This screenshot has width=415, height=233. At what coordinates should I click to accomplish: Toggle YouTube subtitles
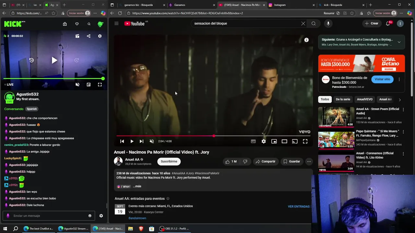click(253, 141)
